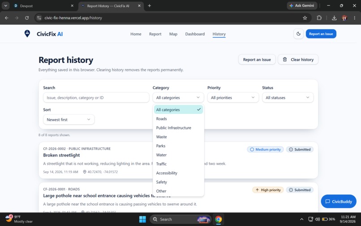Click the Clear history button
This screenshot has height=226, width=361.
(x=298, y=60)
